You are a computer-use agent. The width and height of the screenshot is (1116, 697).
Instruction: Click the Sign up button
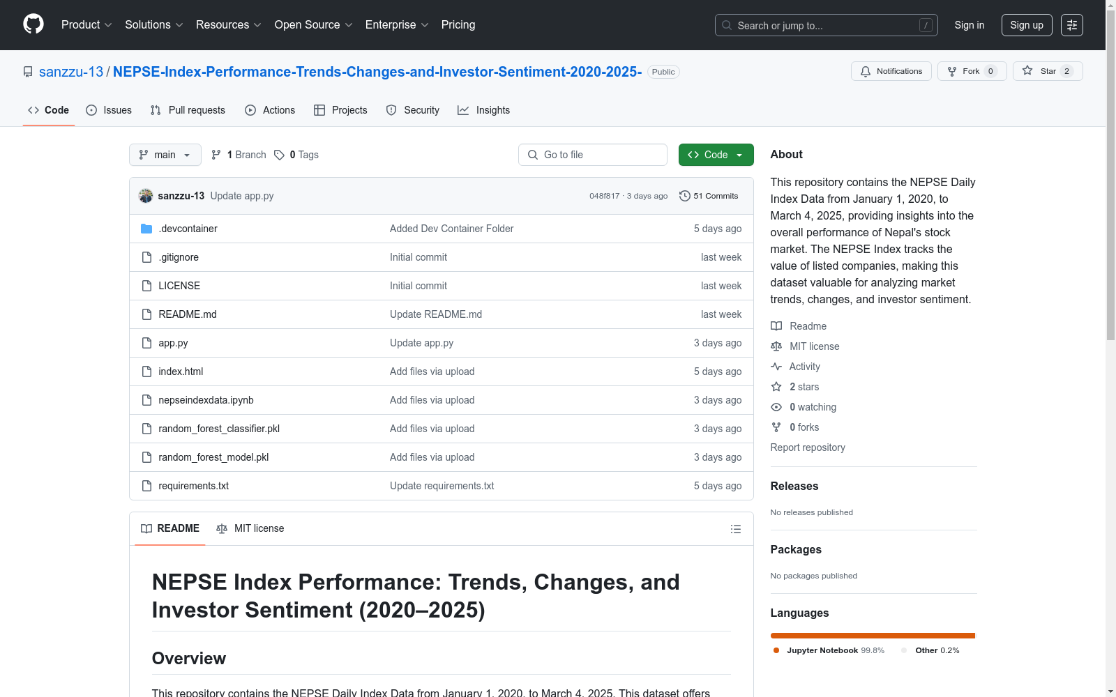pos(1027,25)
